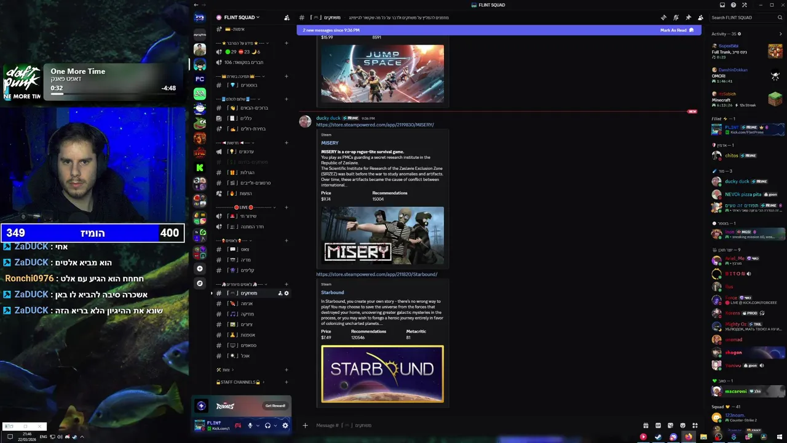Open the PC server icon in sidebar
787x443 pixels.
click(x=199, y=79)
